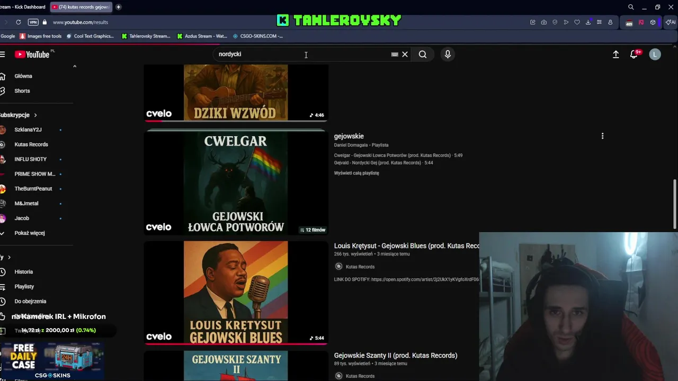Open Cwelgar - Gejowski Łowca Potworów playlist entry
678x381 pixels.
click(x=398, y=156)
